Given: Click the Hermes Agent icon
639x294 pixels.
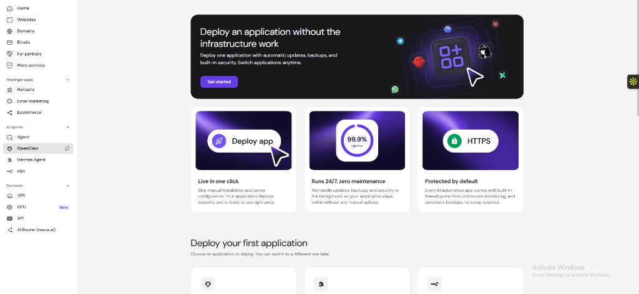Looking at the screenshot, I should pyautogui.click(x=10, y=160).
